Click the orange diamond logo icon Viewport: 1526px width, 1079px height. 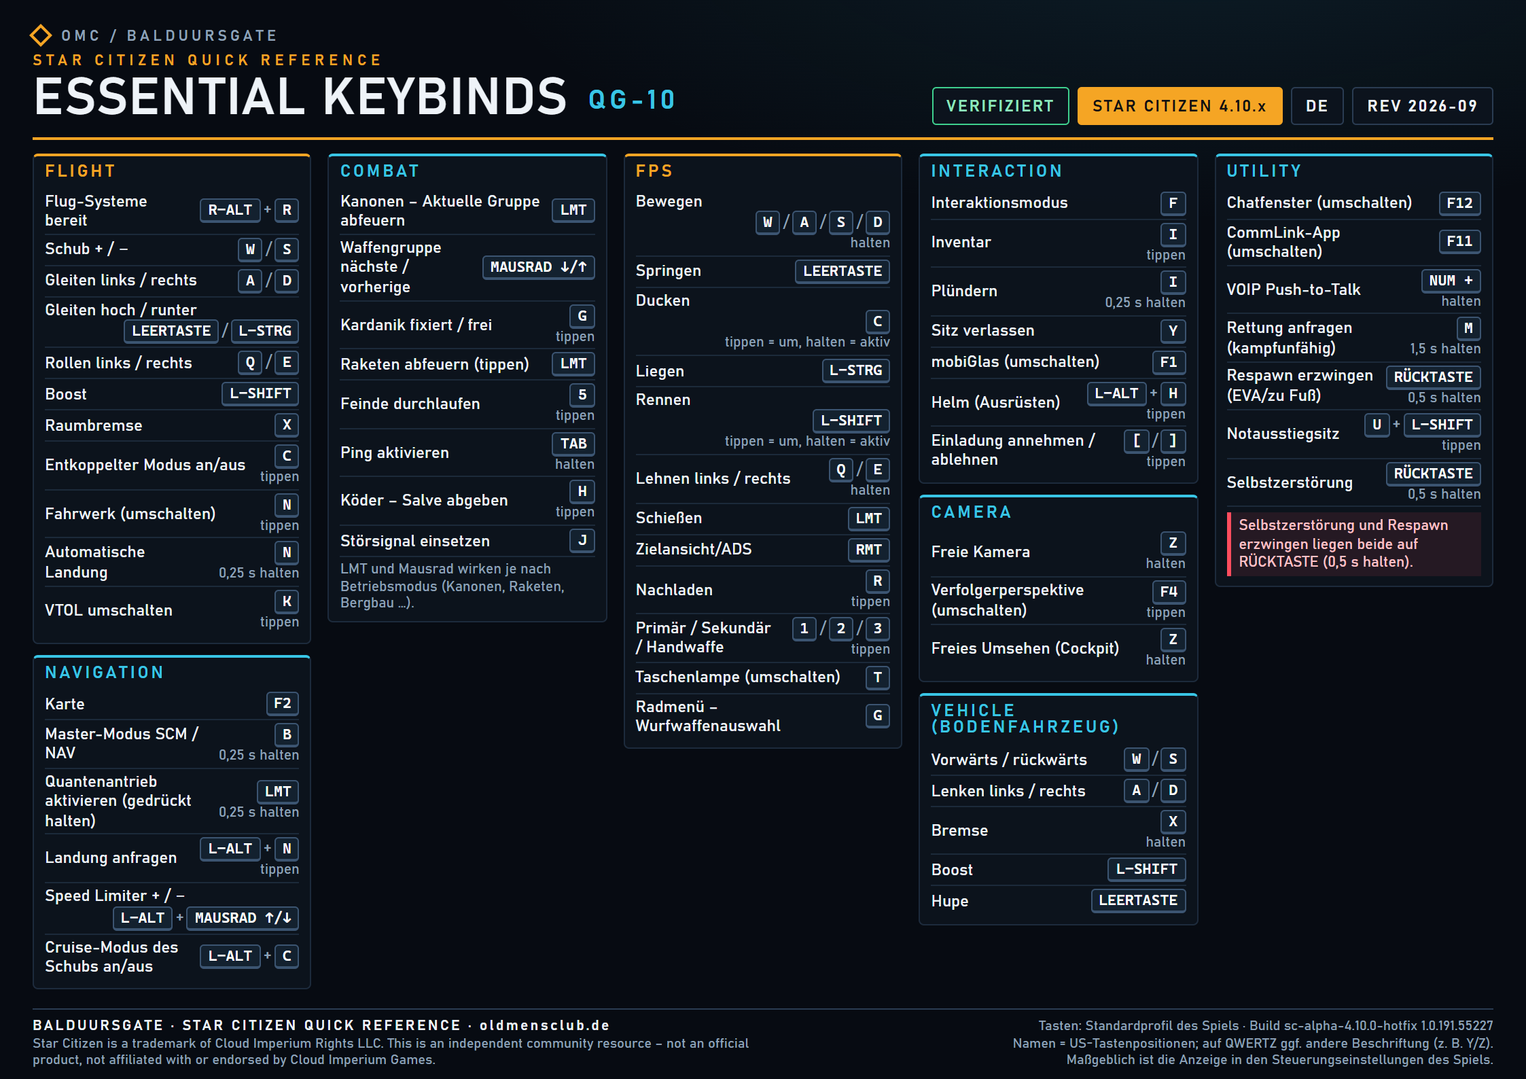[x=41, y=35]
